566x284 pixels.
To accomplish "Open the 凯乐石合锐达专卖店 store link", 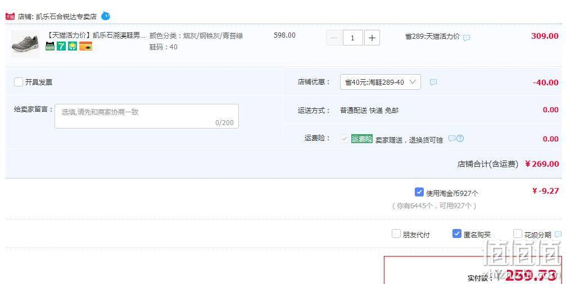I will pos(66,17).
